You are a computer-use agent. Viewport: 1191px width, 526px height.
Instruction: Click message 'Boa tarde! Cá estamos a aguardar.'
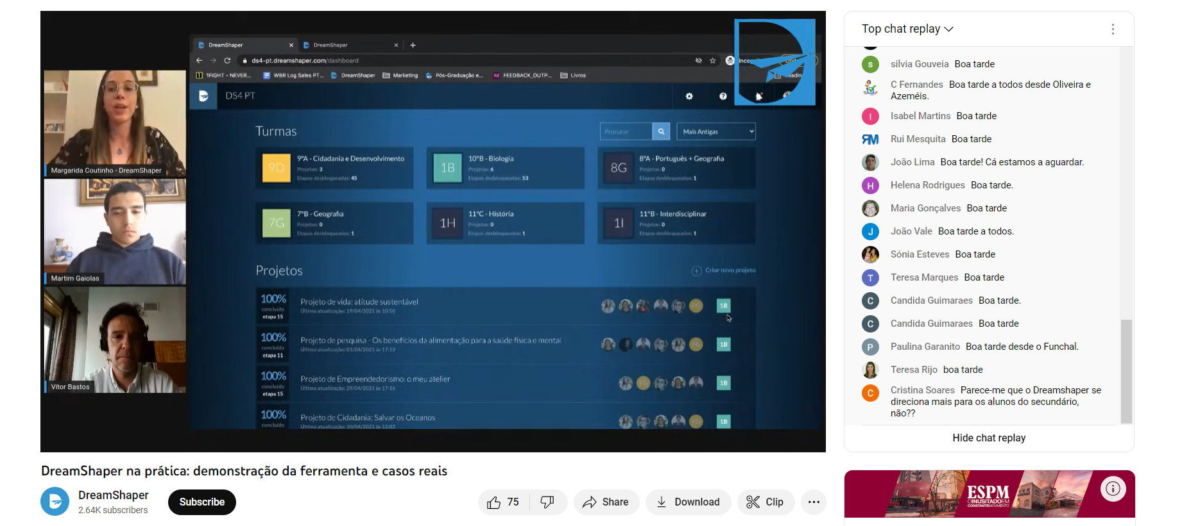(1012, 162)
